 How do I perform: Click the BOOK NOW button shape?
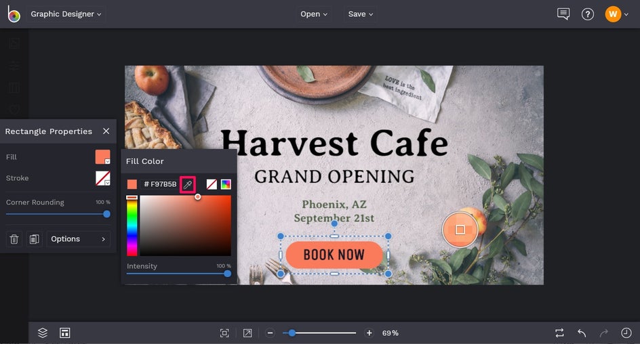pos(334,255)
